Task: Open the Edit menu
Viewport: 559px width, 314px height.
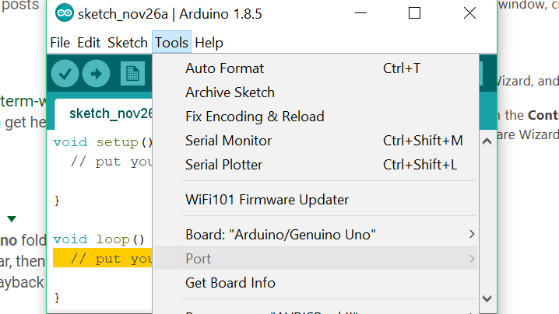Action: pyautogui.click(x=89, y=43)
